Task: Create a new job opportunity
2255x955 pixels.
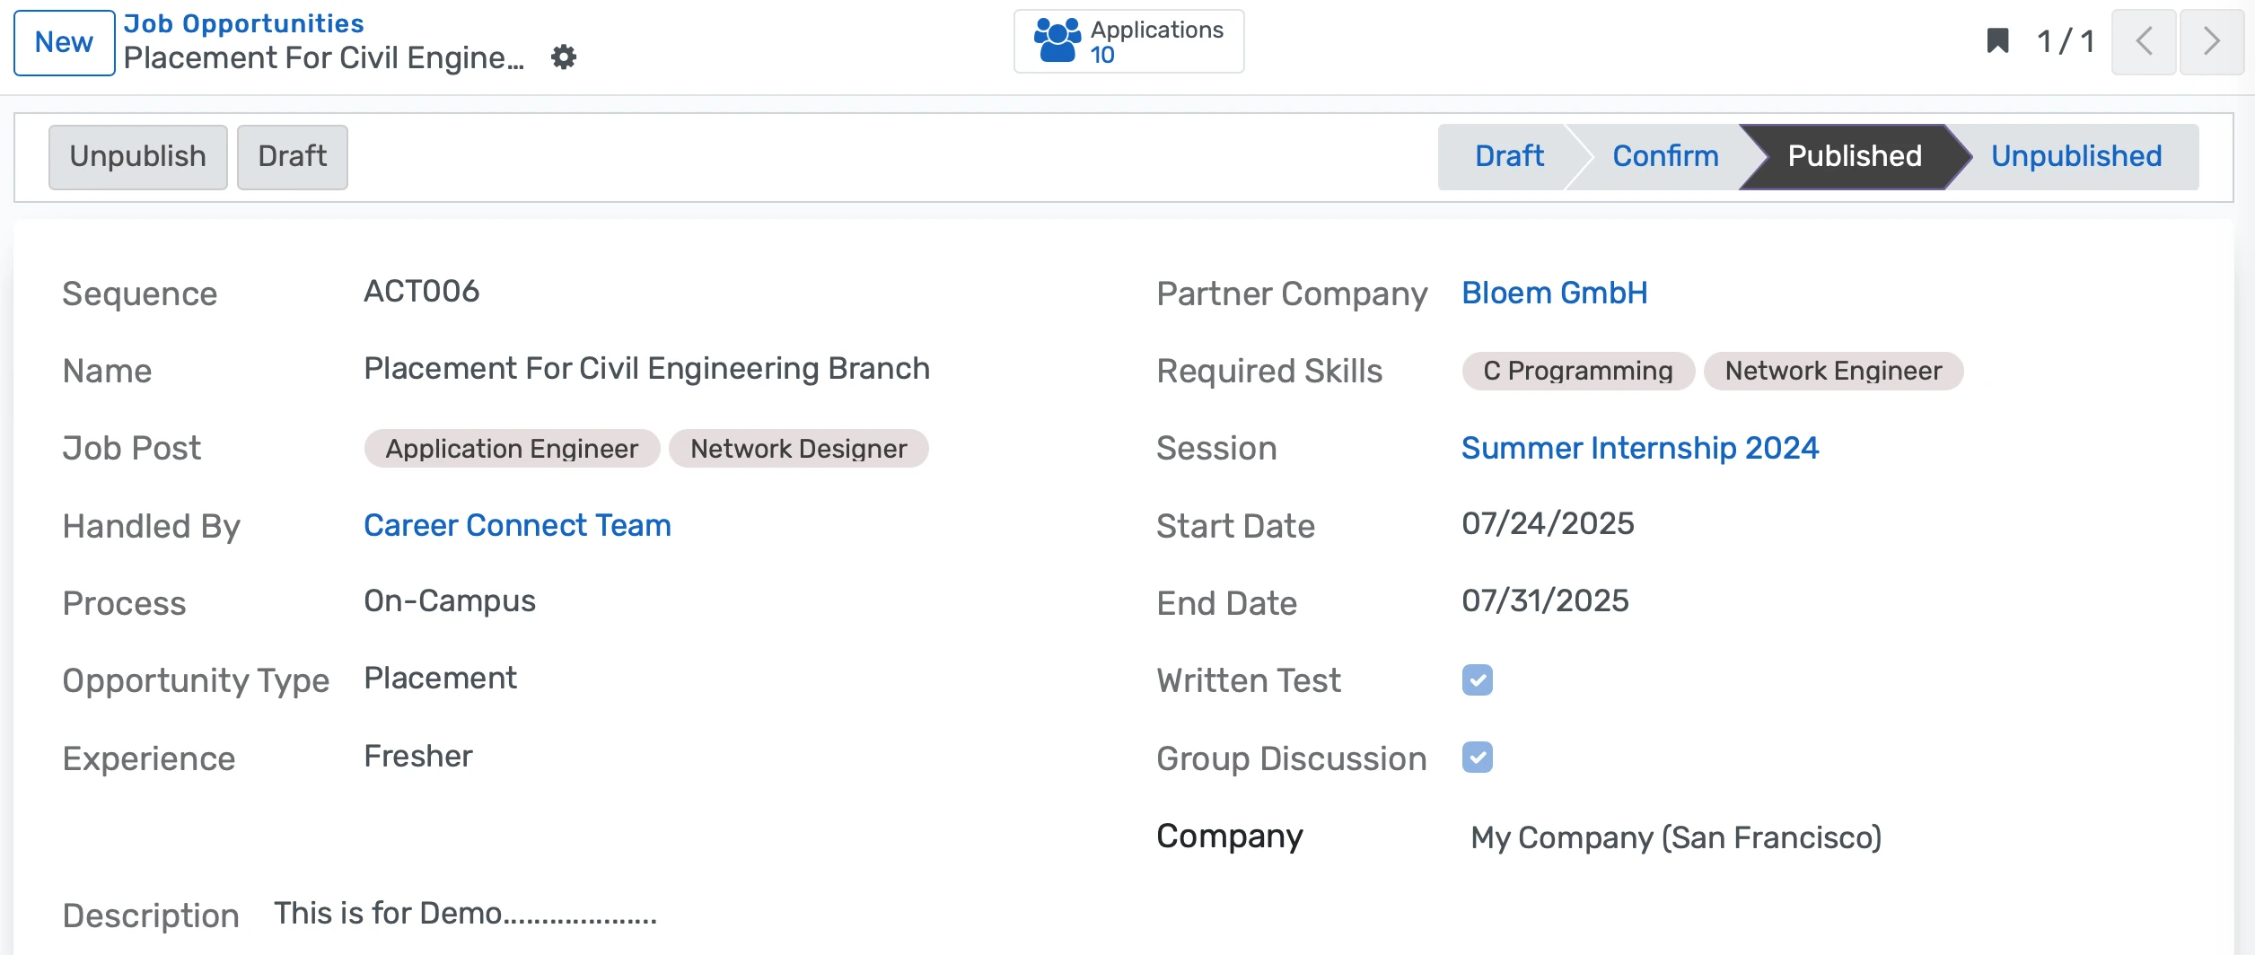Action: (63, 41)
